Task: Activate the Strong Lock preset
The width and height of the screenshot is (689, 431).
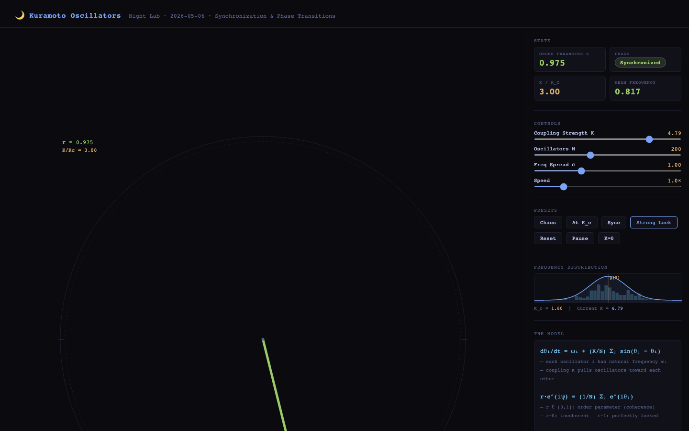Action: (654, 223)
